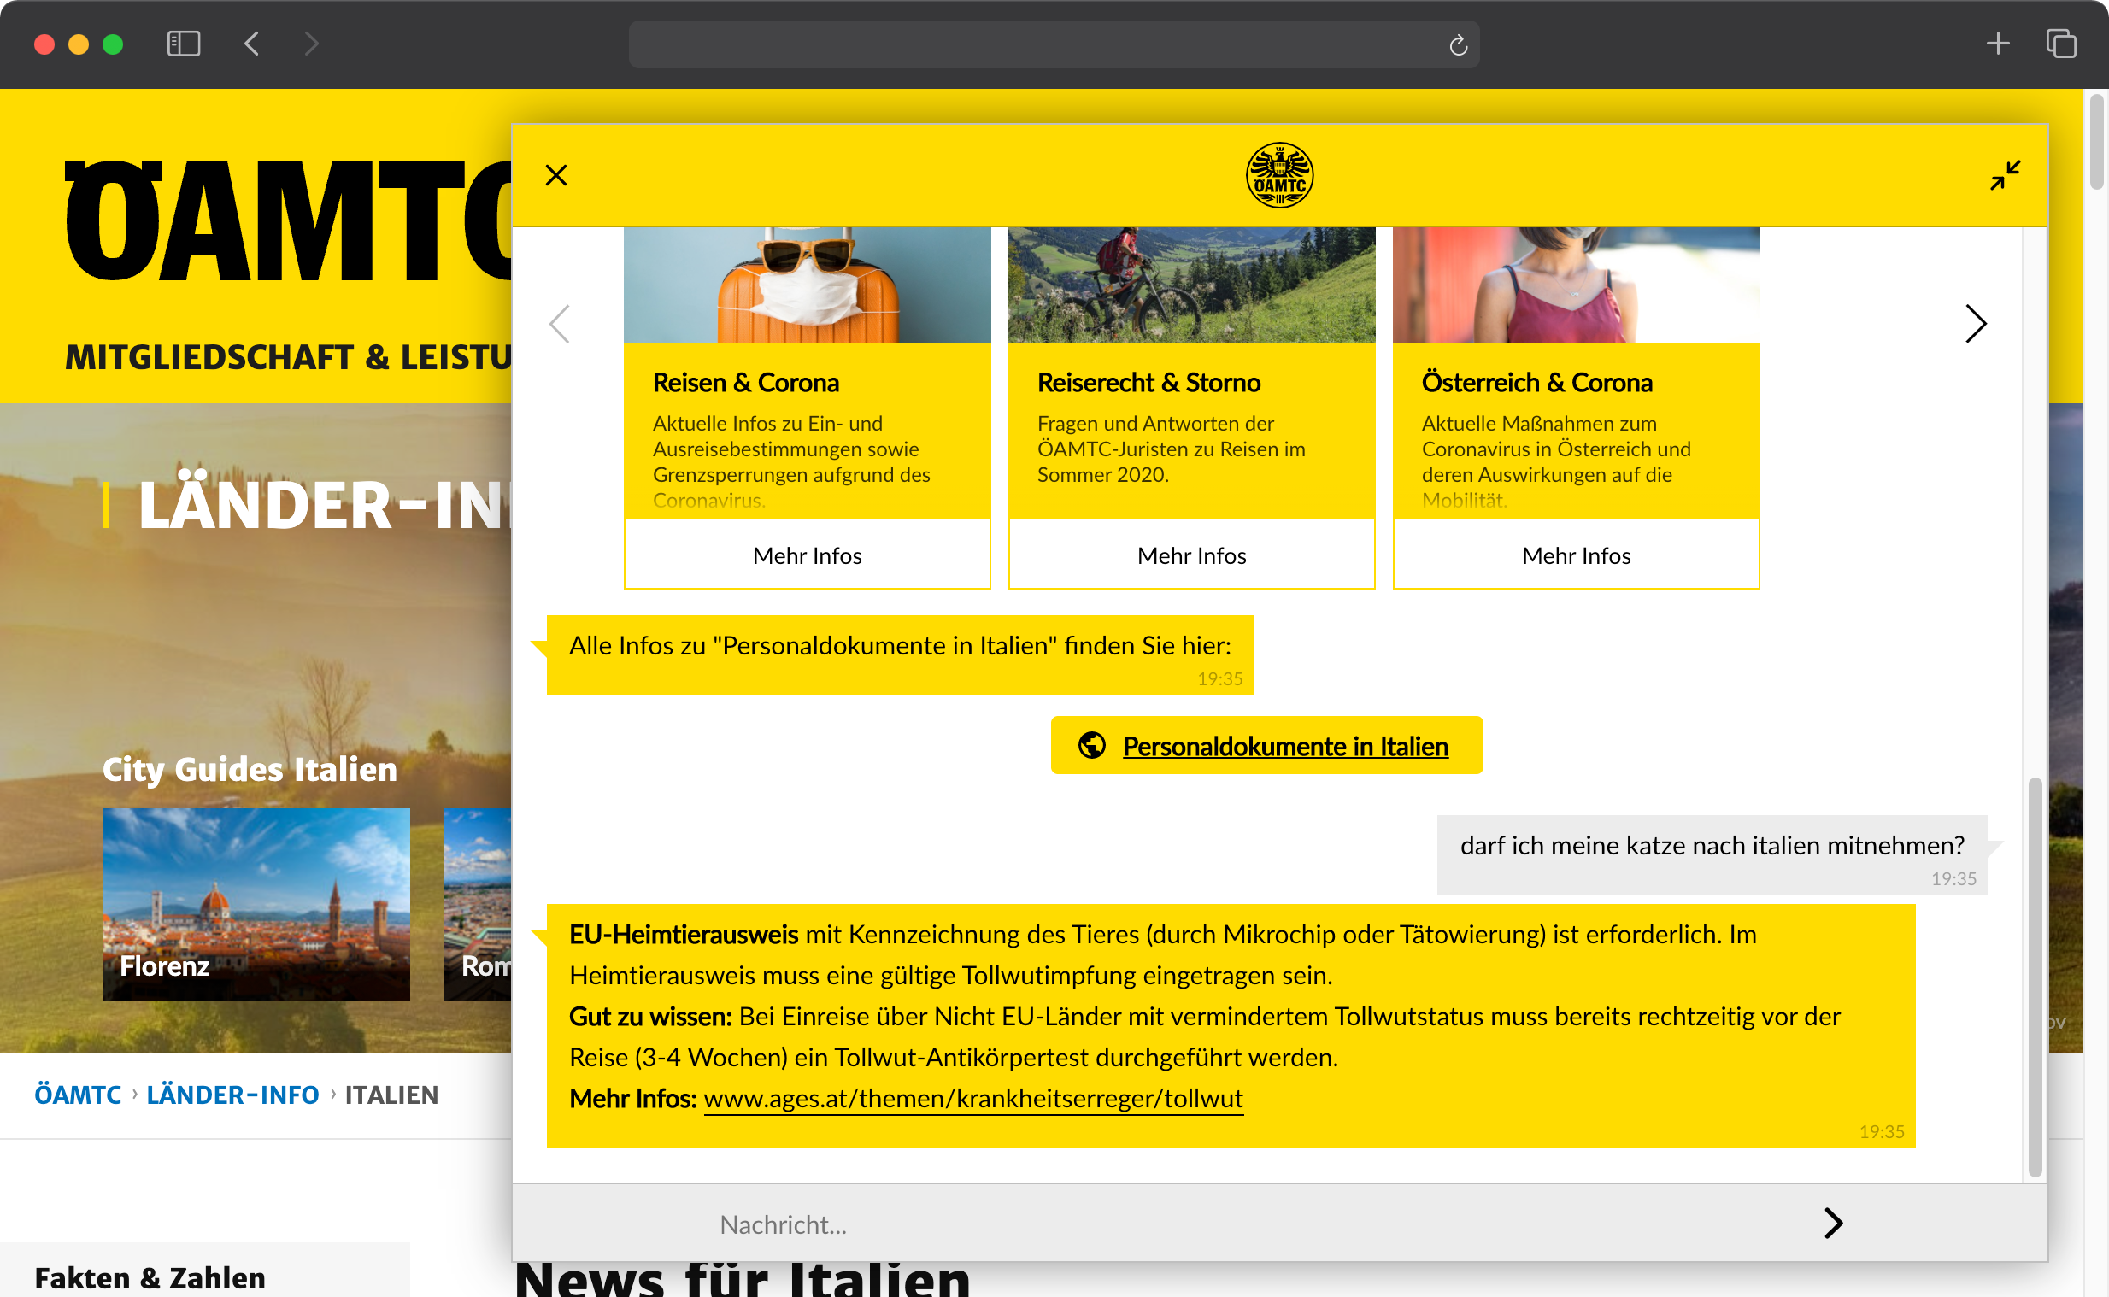
Task: Show tab overview icon in browser
Action: tap(2060, 44)
